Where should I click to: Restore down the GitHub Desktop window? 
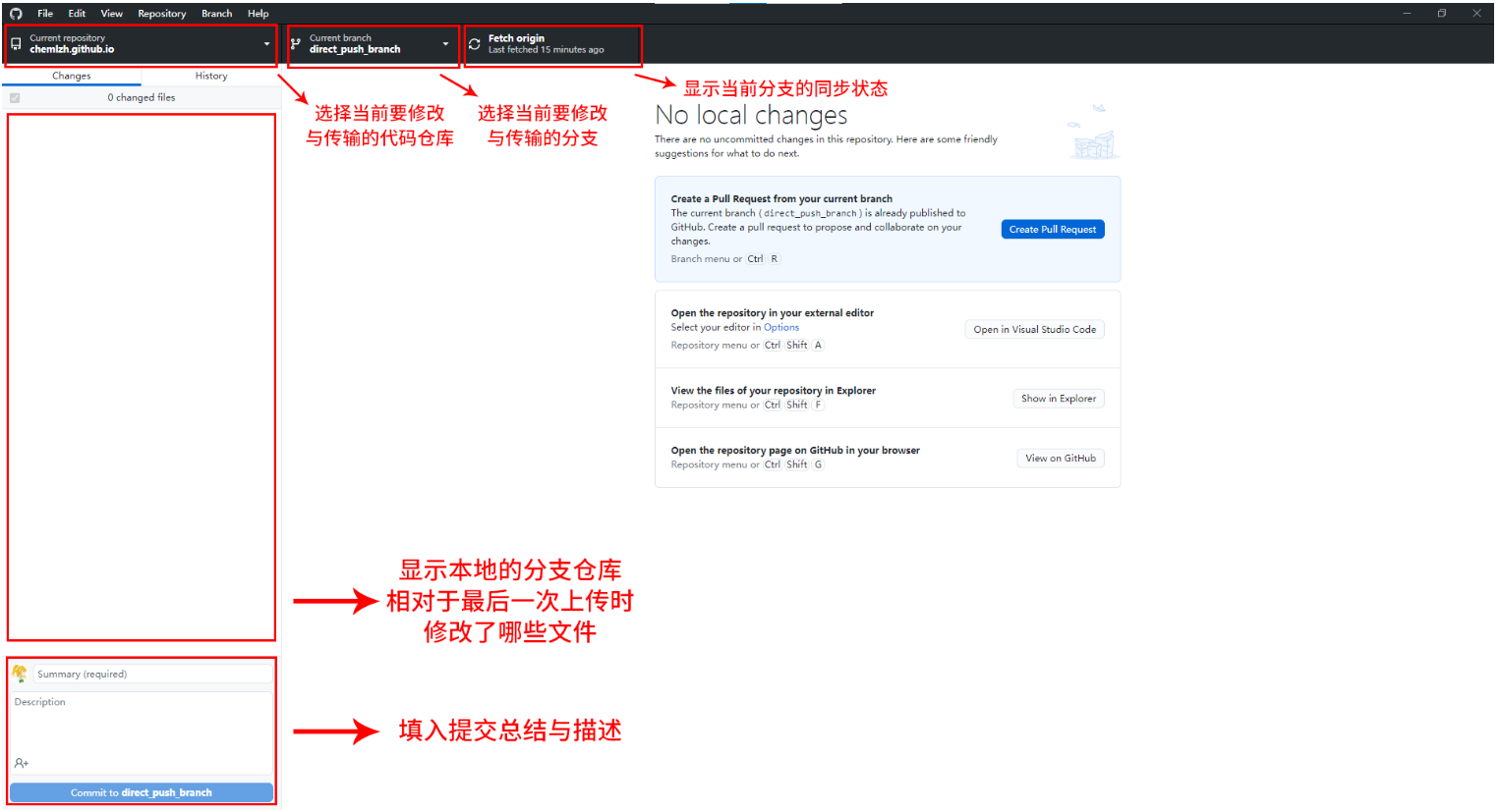tap(1442, 14)
